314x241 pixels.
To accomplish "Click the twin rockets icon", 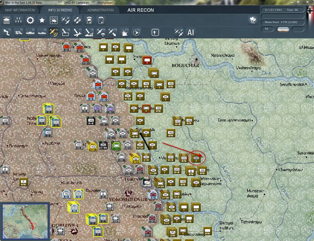I will (77, 20).
